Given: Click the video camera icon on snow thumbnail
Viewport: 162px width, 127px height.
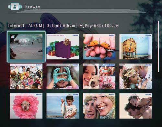Looking at the screenshot, I should tap(13, 37).
